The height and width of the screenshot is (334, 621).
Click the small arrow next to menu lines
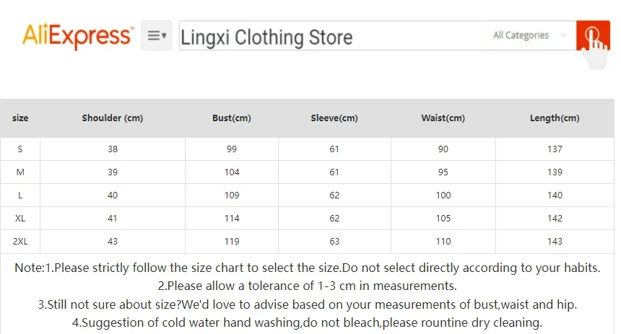pyautogui.click(x=164, y=35)
